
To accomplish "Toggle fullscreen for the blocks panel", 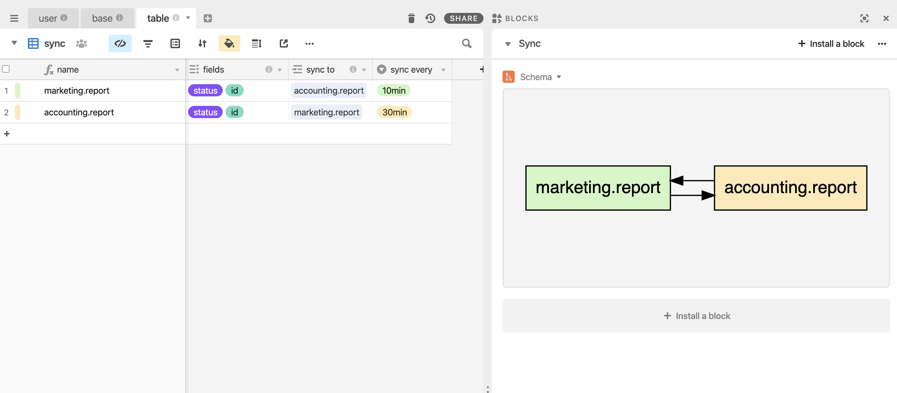I will tap(864, 18).
